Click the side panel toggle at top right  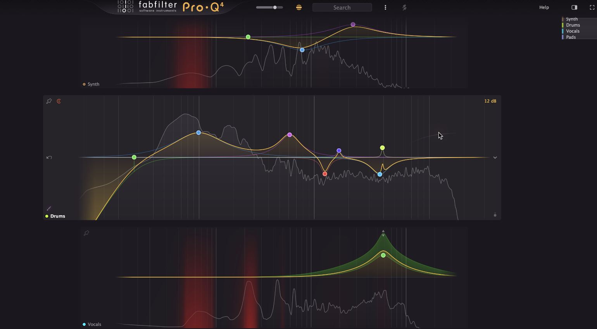[x=574, y=7]
